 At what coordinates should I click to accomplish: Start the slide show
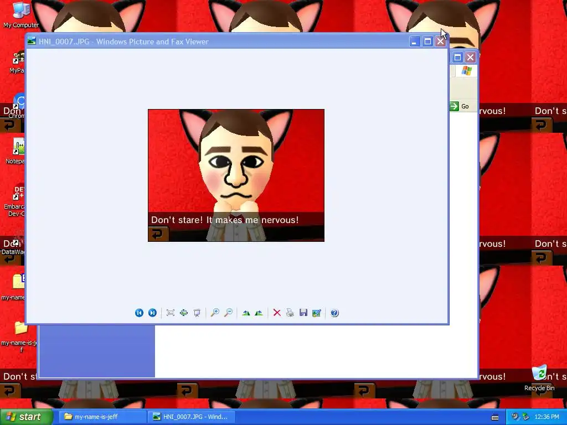[x=197, y=313]
